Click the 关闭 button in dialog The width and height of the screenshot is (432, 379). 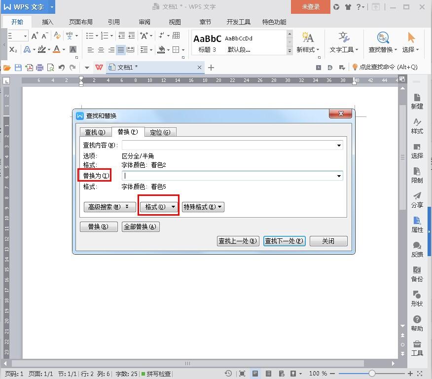tap(328, 241)
